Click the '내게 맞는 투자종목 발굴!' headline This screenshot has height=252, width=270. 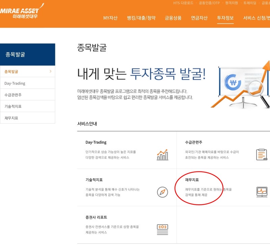[141, 74]
